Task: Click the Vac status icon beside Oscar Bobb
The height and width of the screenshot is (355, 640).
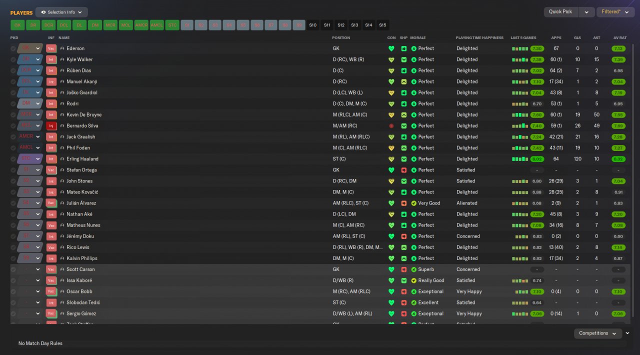Action: (51, 291)
